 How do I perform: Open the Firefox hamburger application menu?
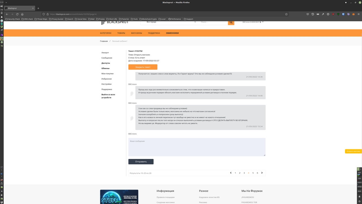[359, 14]
